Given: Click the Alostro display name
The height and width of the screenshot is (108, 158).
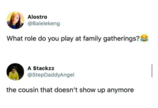Looking at the screenshot, I should pos(37,17).
